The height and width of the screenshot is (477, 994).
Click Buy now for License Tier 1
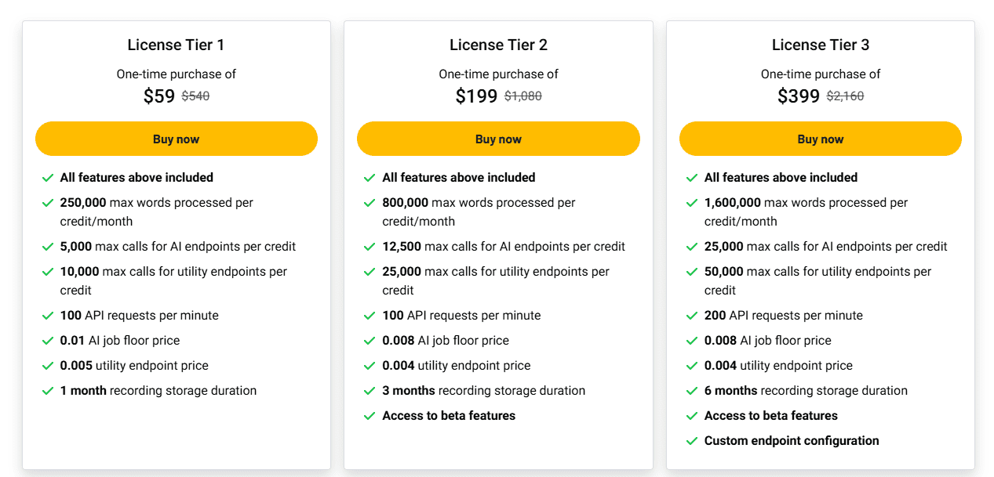tap(177, 139)
